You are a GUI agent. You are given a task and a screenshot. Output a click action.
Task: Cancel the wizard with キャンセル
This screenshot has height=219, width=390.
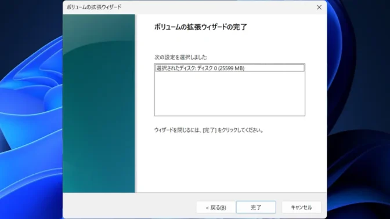point(301,207)
